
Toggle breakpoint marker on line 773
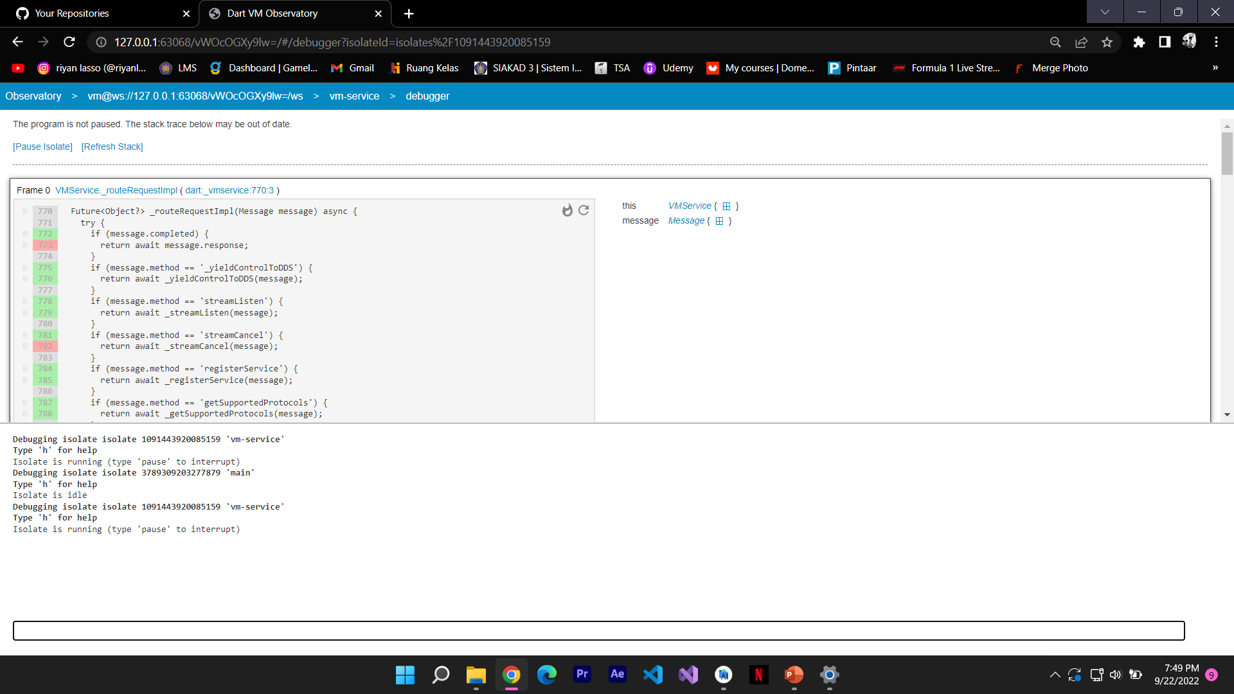coord(25,245)
